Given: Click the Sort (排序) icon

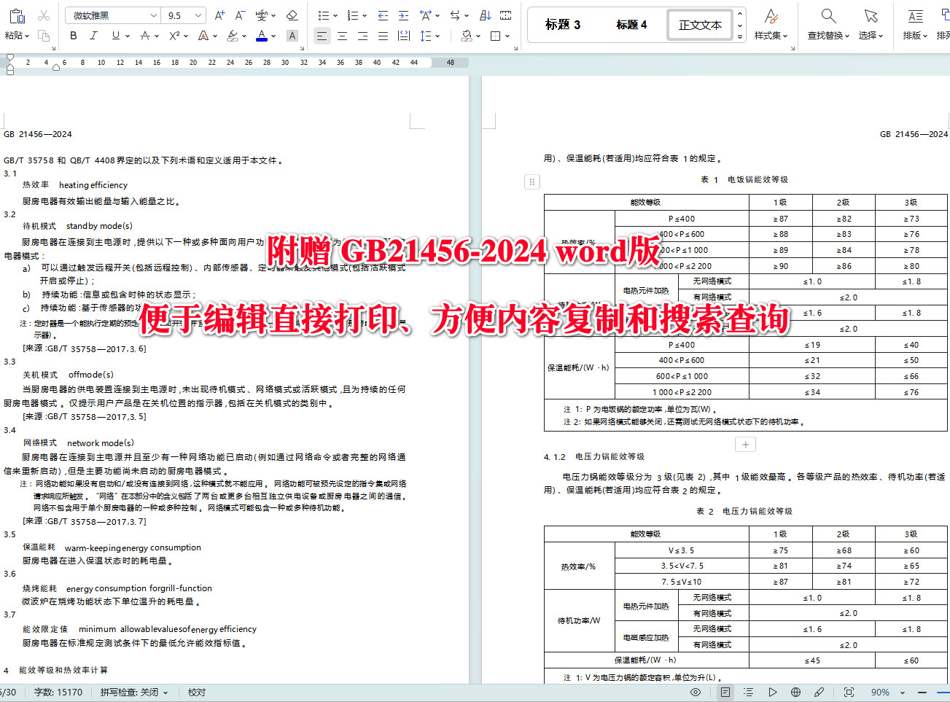Looking at the screenshot, I should (x=487, y=15).
